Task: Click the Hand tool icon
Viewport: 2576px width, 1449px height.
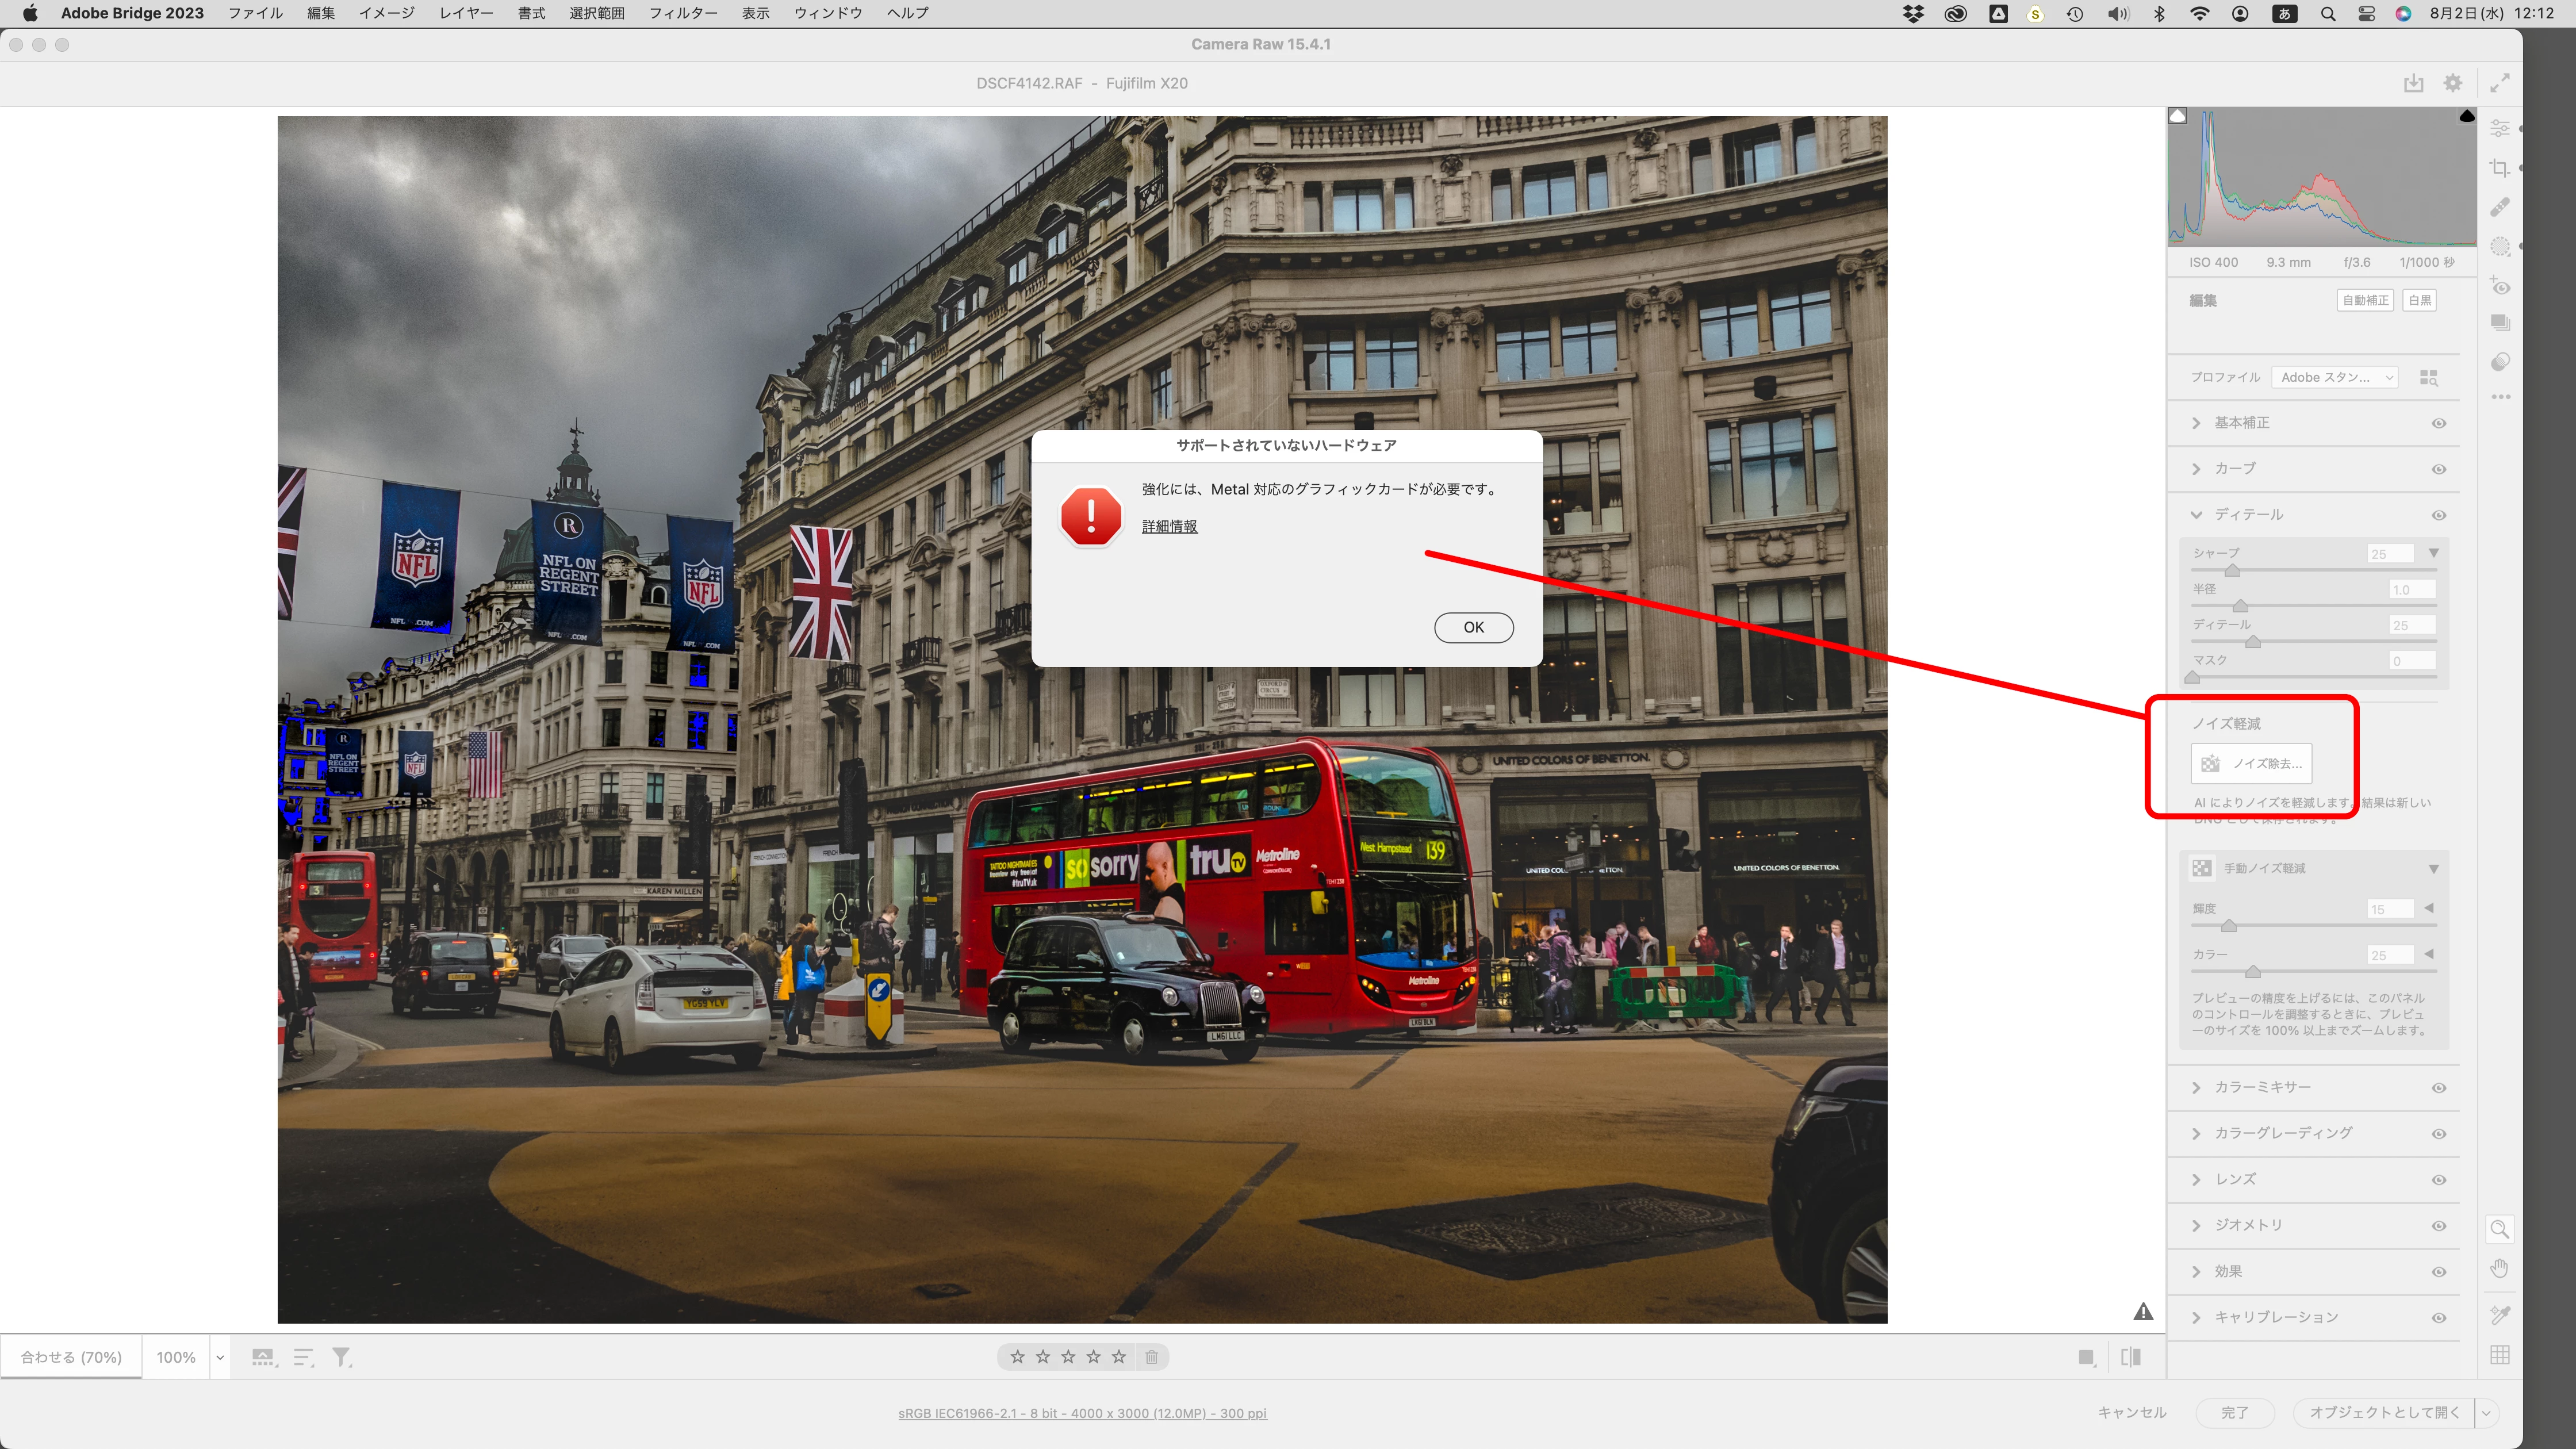Action: (x=2499, y=1269)
